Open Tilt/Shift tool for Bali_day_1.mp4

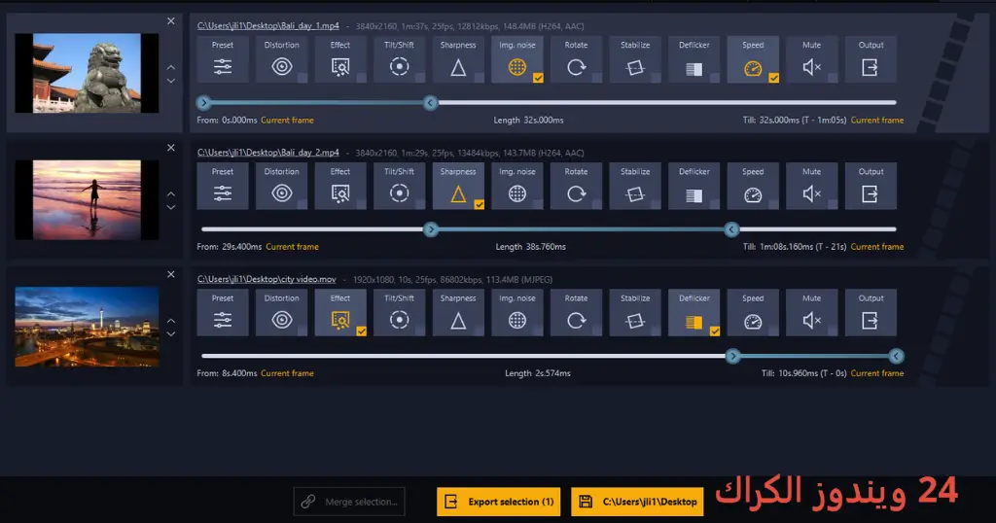(x=399, y=59)
